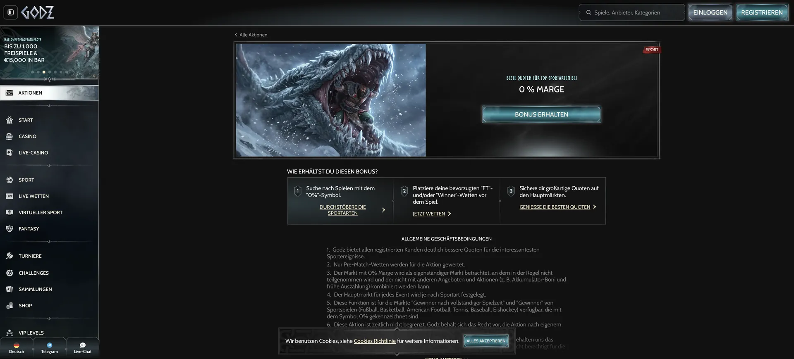The width and height of the screenshot is (794, 359).
Task: Follow the Durchstöbere die Sportarten link
Action: point(343,210)
